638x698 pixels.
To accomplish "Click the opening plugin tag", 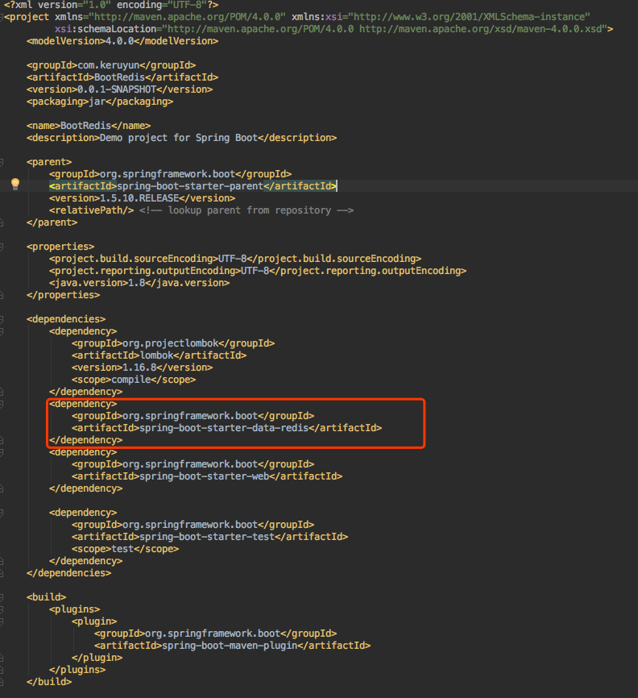I will click(94, 621).
